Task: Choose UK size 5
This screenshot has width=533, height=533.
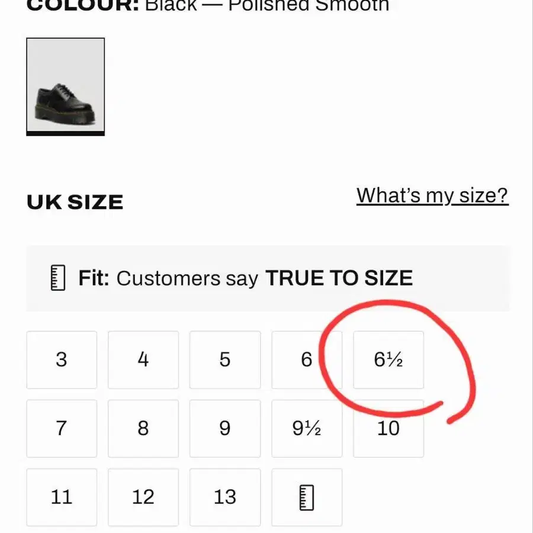Action: tap(225, 359)
